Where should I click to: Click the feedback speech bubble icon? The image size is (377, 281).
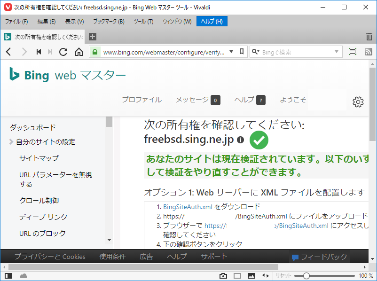[x=295, y=258]
